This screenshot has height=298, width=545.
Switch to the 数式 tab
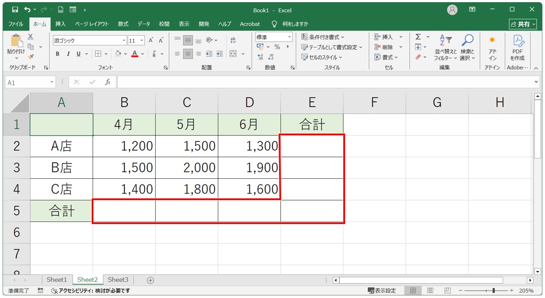click(x=123, y=24)
